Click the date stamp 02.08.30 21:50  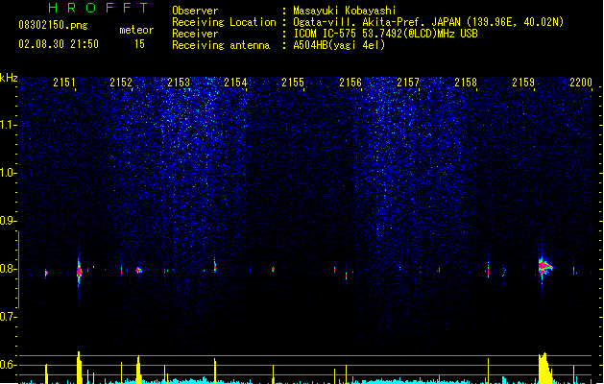[59, 44]
